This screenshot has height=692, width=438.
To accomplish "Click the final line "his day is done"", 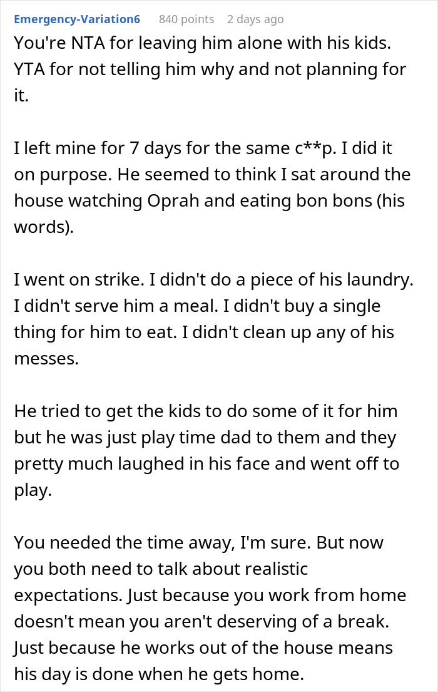I will tap(159, 674).
